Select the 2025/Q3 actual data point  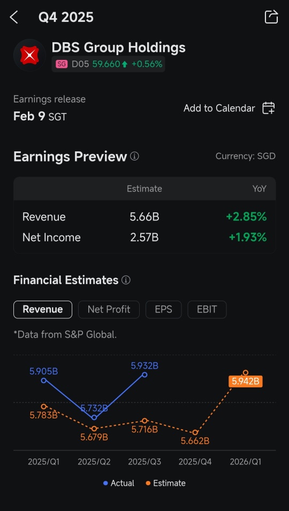pyautogui.click(x=144, y=375)
